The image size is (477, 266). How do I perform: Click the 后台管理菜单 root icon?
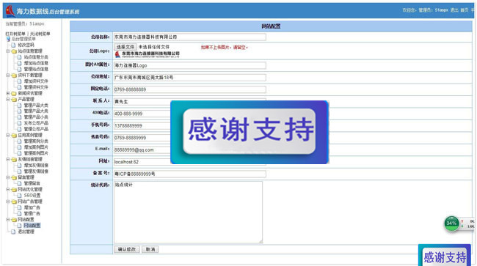(8, 39)
